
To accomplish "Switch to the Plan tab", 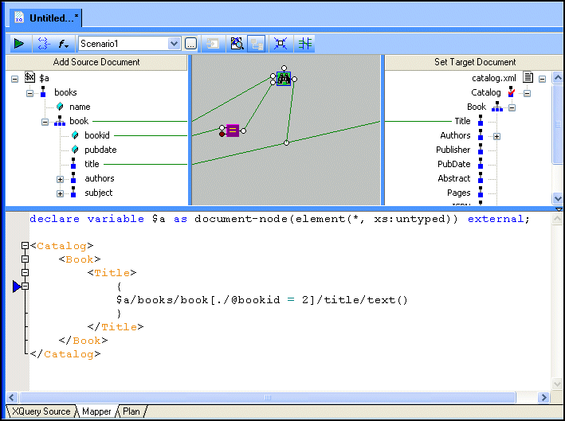I will pos(131,411).
